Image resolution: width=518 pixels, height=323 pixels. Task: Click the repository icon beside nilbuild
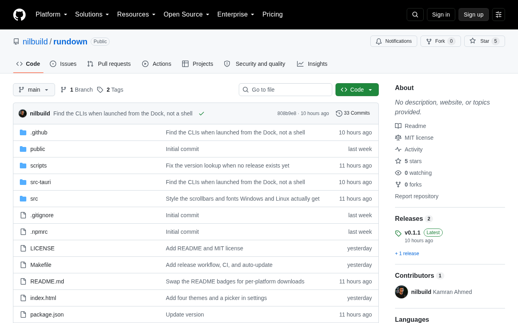point(16,42)
